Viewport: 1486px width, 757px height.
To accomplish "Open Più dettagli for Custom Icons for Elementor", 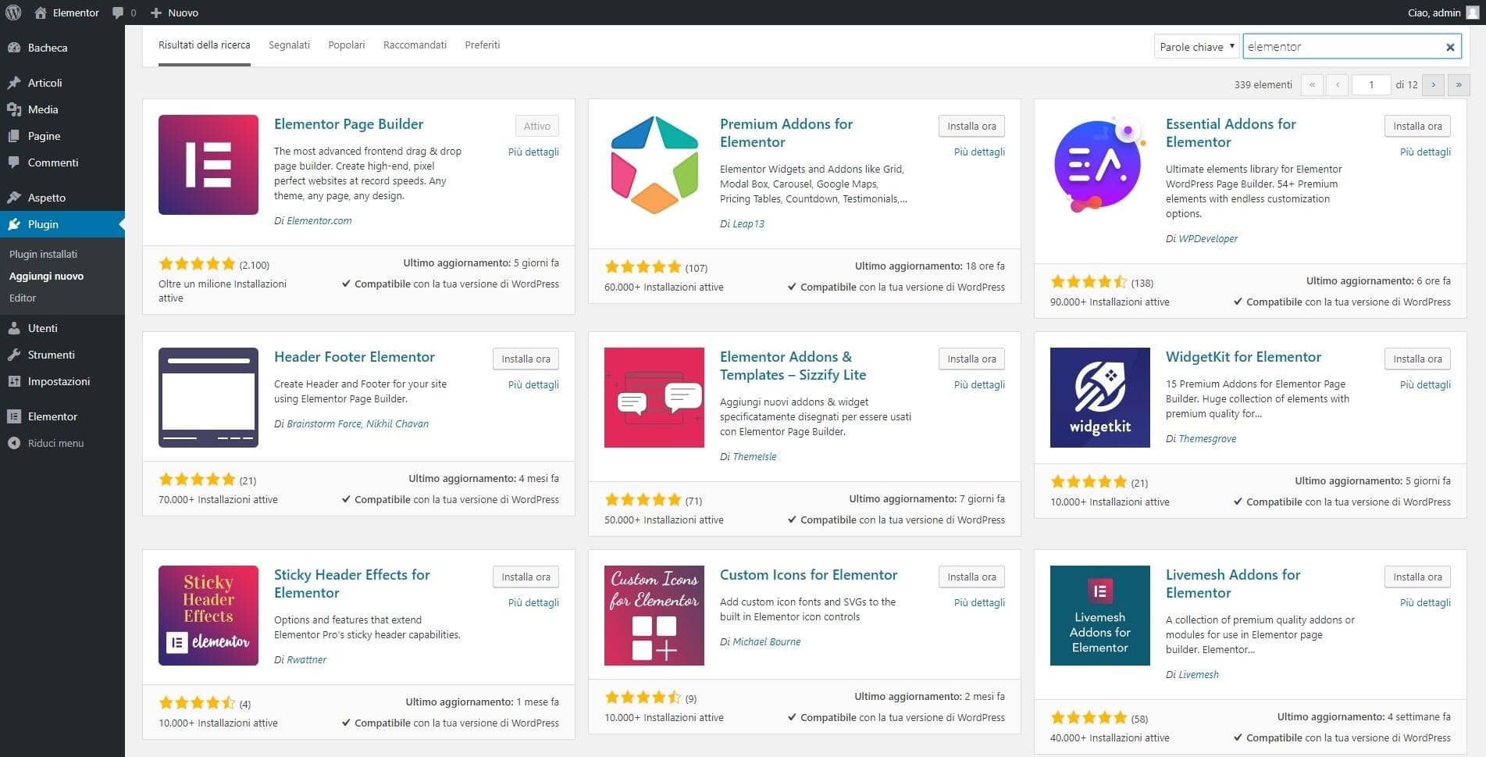I will pyautogui.click(x=979, y=602).
